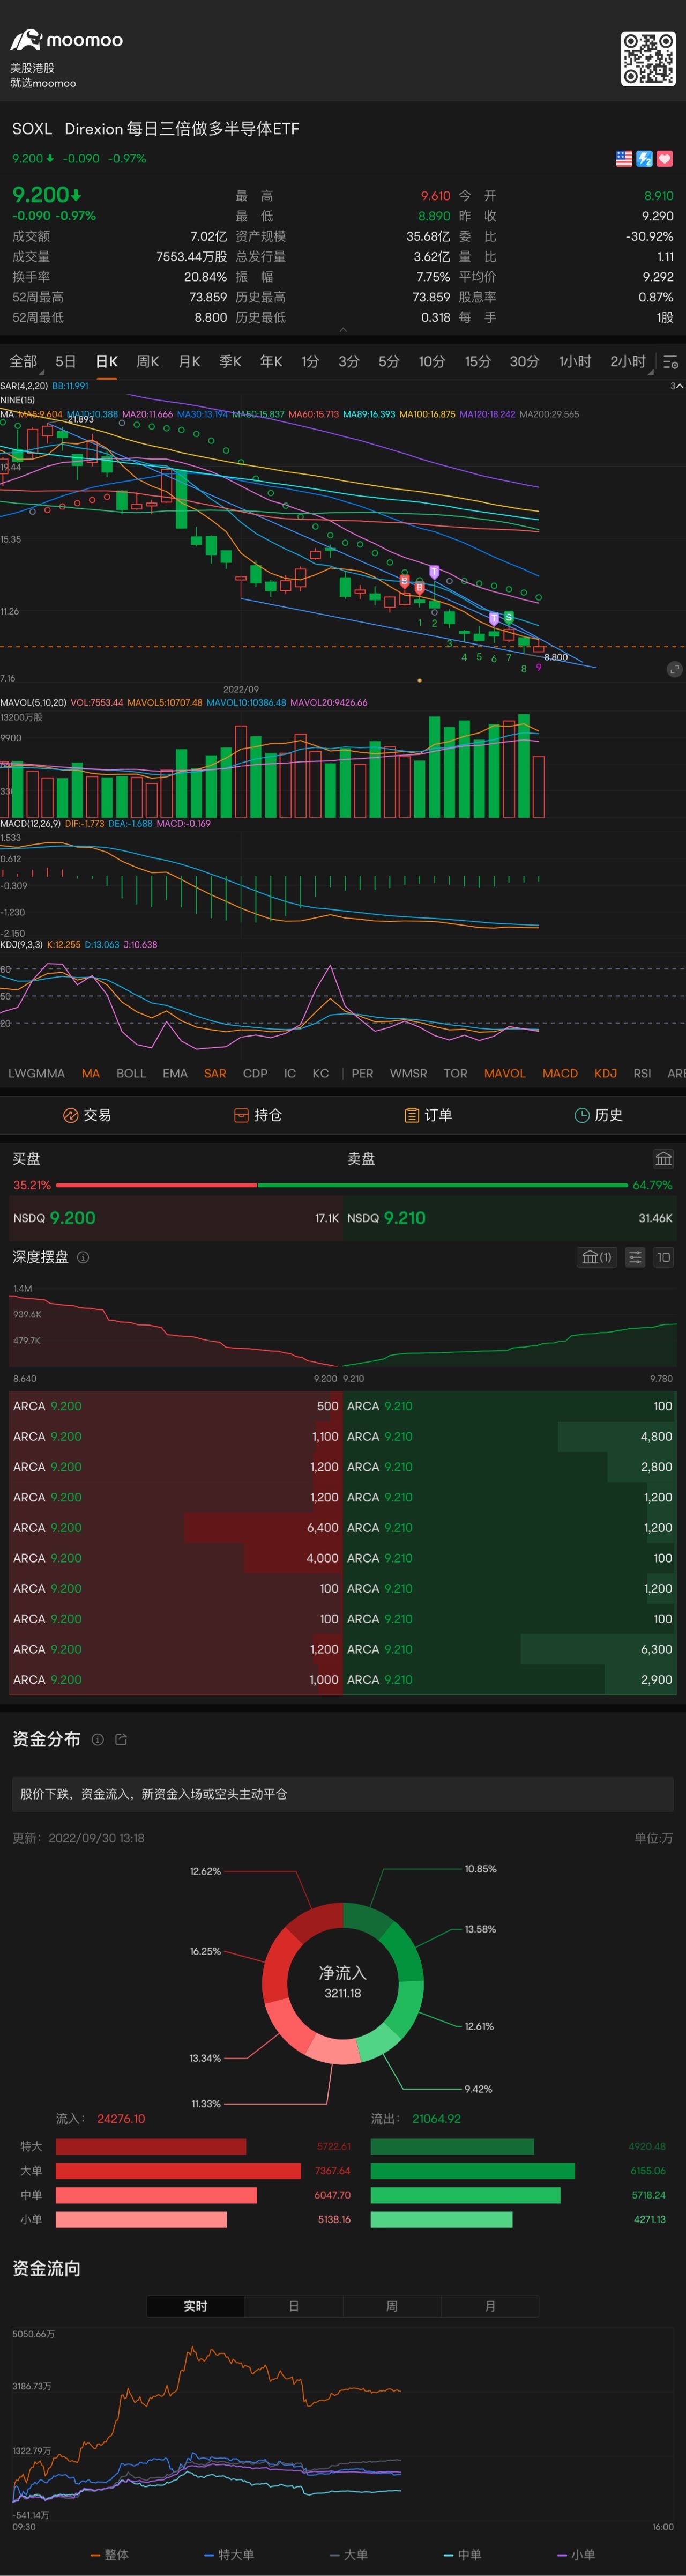Image resolution: width=686 pixels, height=2576 pixels.
Task: Select the 月 fund flow tab
Action: click(490, 2305)
